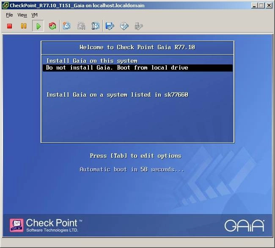Screen dimensions: 275x248
Task: Click the Reset virtual machine icon
Action: [x=52, y=26]
